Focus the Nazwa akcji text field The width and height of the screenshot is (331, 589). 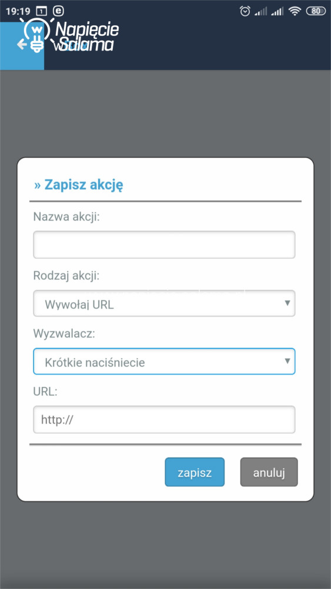(x=164, y=245)
